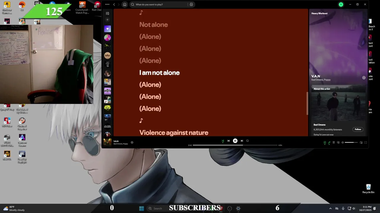Jump to lyric 'I am not alone'
Screen dimensions: 380x213
[159, 72]
